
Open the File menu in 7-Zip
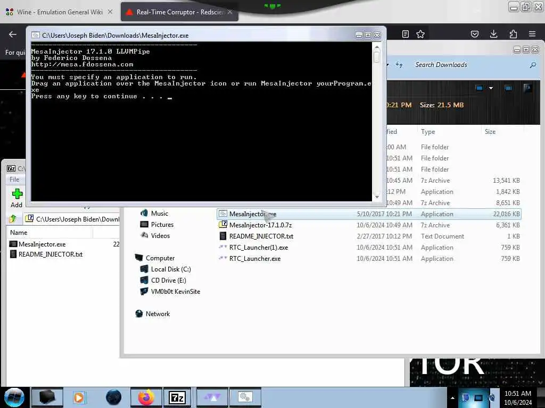coord(14,180)
